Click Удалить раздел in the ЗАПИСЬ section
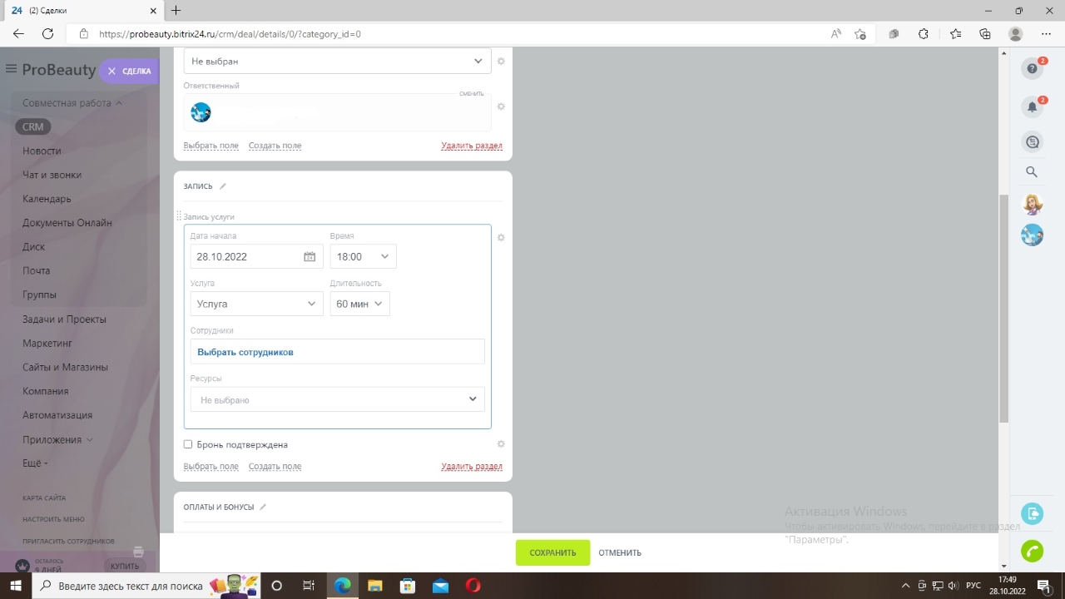Image resolution: width=1065 pixels, height=599 pixels. (472, 467)
